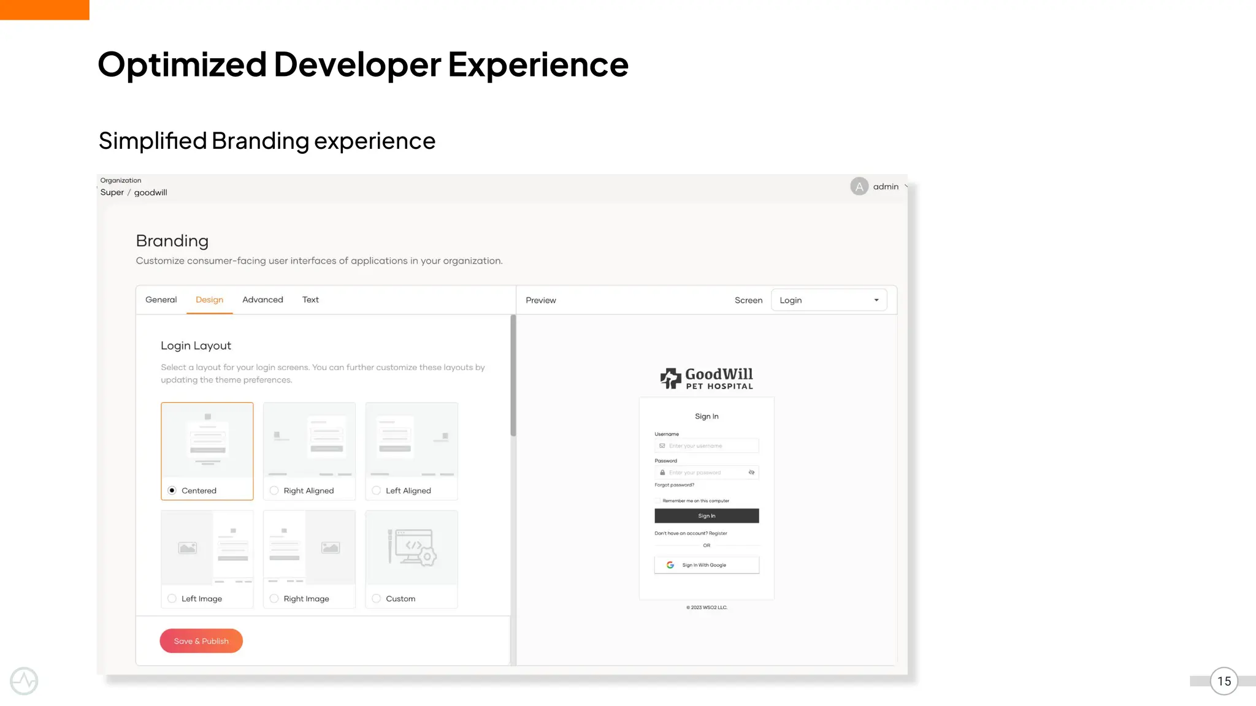Click the design panel vertical scrollbar
The image size is (1256, 706).
[513, 376]
